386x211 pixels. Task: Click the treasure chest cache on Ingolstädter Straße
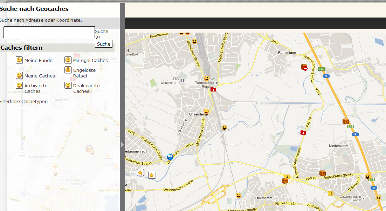pyautogui.click(x=323, y=173)
